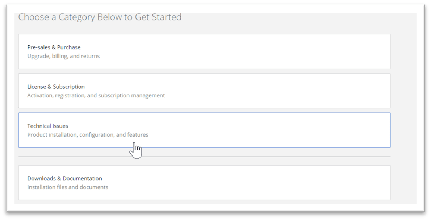Click the 'Installation files and documents' subtitle
The image size is (431, 220).
(x=68, y=187)
